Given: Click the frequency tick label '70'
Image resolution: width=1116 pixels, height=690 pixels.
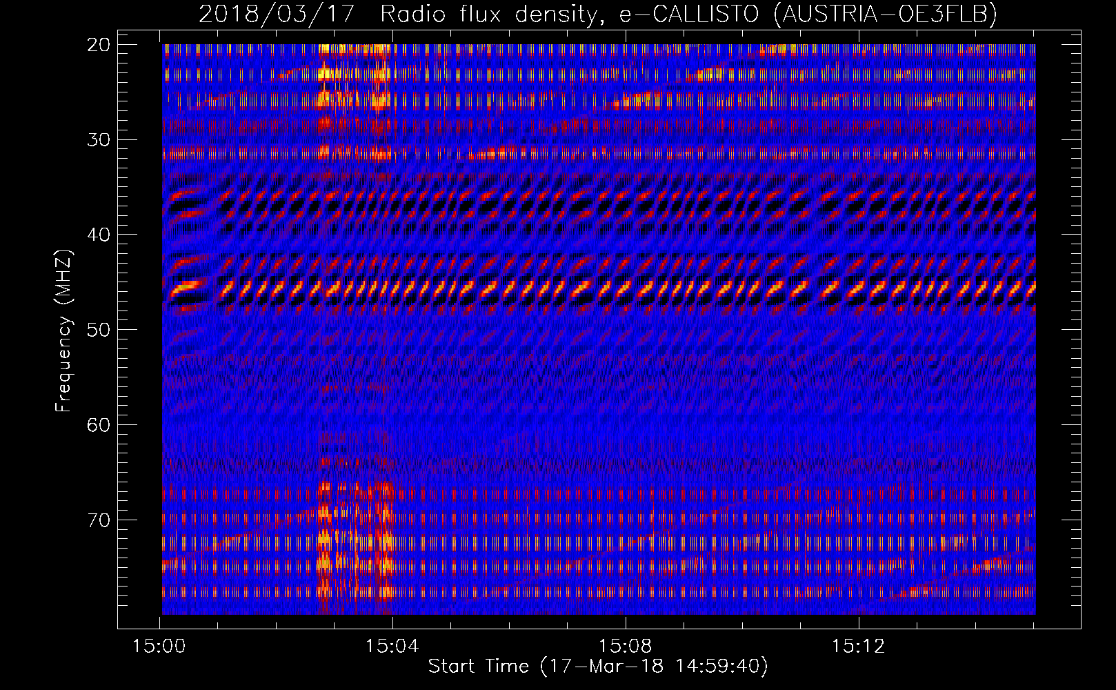Looking at the screenshot, I should point(99,520).
